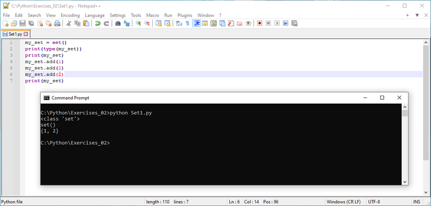This screenshot has width=431, height=206.
Task: Toggle synchronized vertical scrolling icon
Action: click(x=159, y=23)
